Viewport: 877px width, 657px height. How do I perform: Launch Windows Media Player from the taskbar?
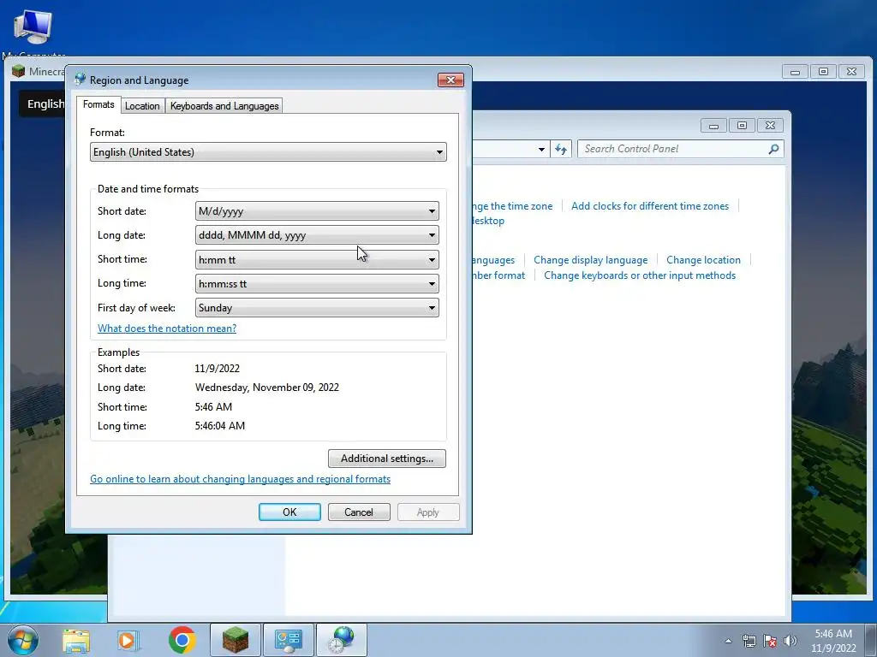128,640
